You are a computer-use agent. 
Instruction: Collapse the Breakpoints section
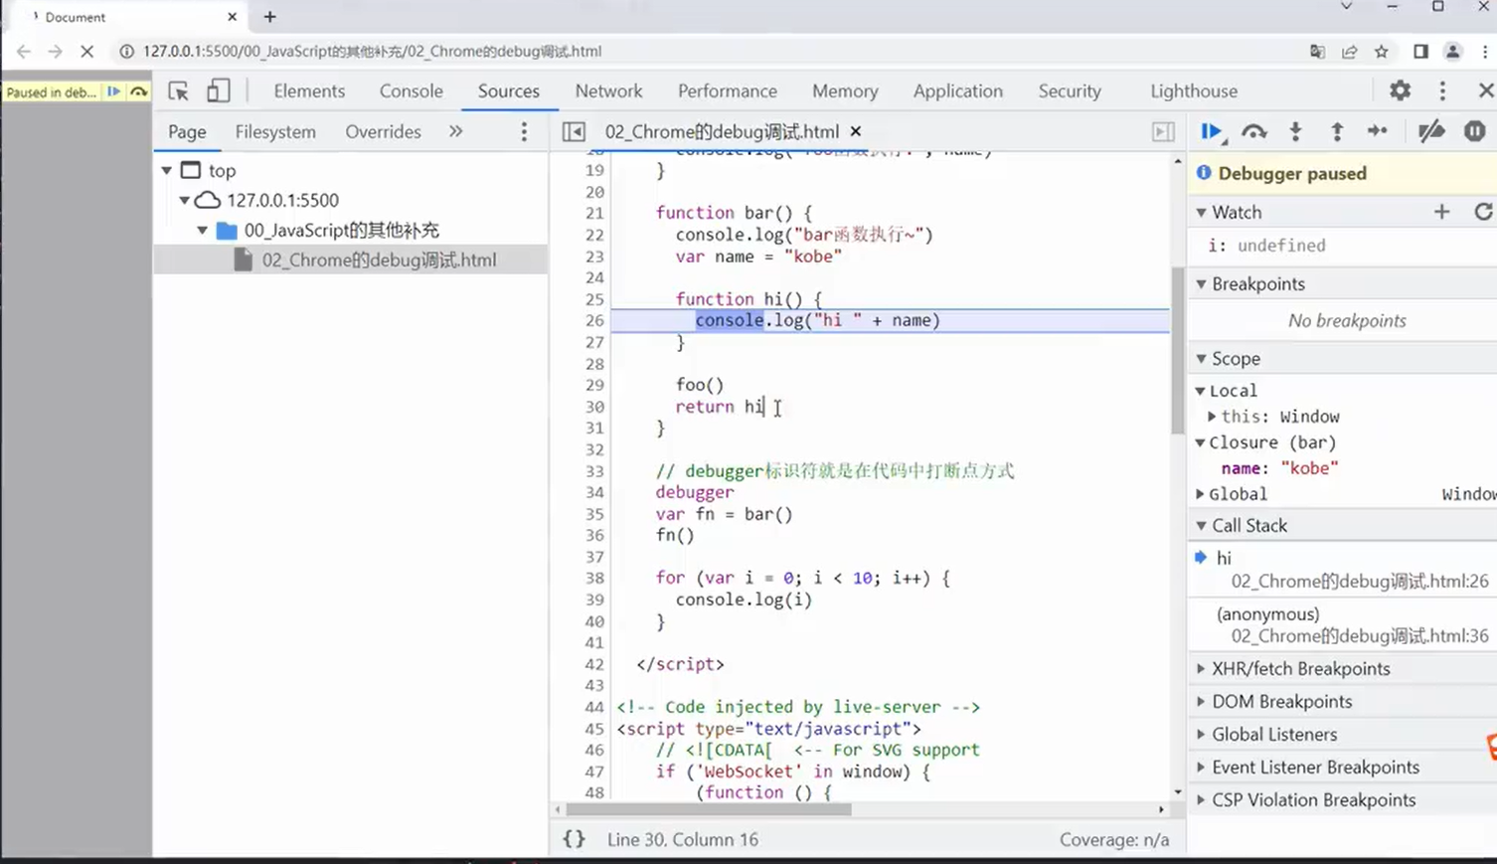coord(1201,284)
